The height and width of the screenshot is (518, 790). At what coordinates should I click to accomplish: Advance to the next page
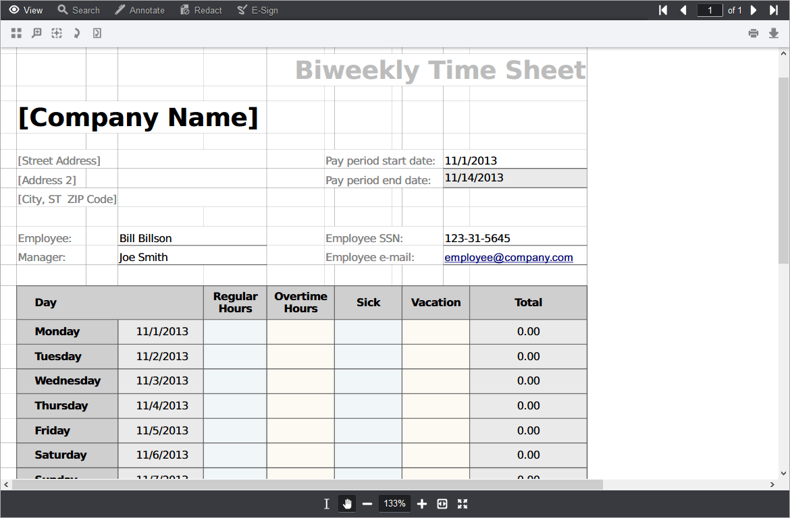click(x=754, y=9)
